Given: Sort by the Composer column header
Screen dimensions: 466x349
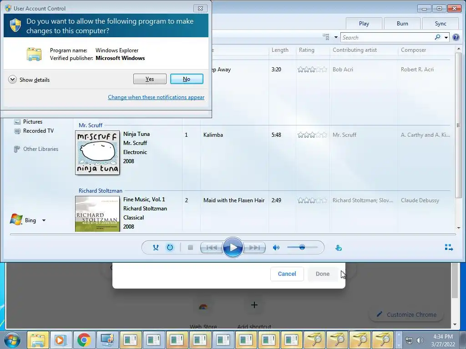Looking at the screenshot, I should pos(413,50).
